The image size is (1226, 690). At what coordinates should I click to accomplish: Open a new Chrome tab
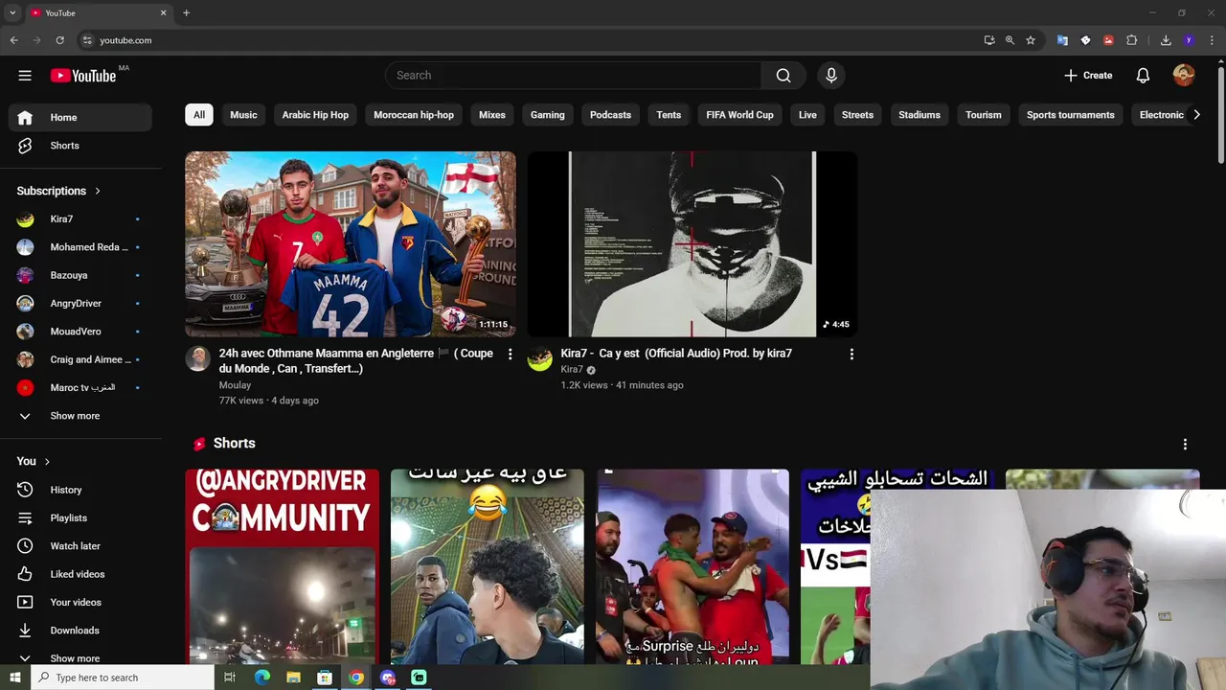coord(186,13)
